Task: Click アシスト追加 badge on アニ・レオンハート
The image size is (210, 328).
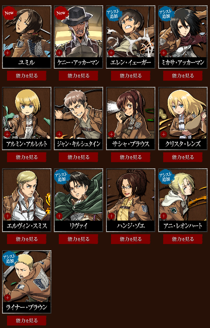Action: [x=166, y=177]
